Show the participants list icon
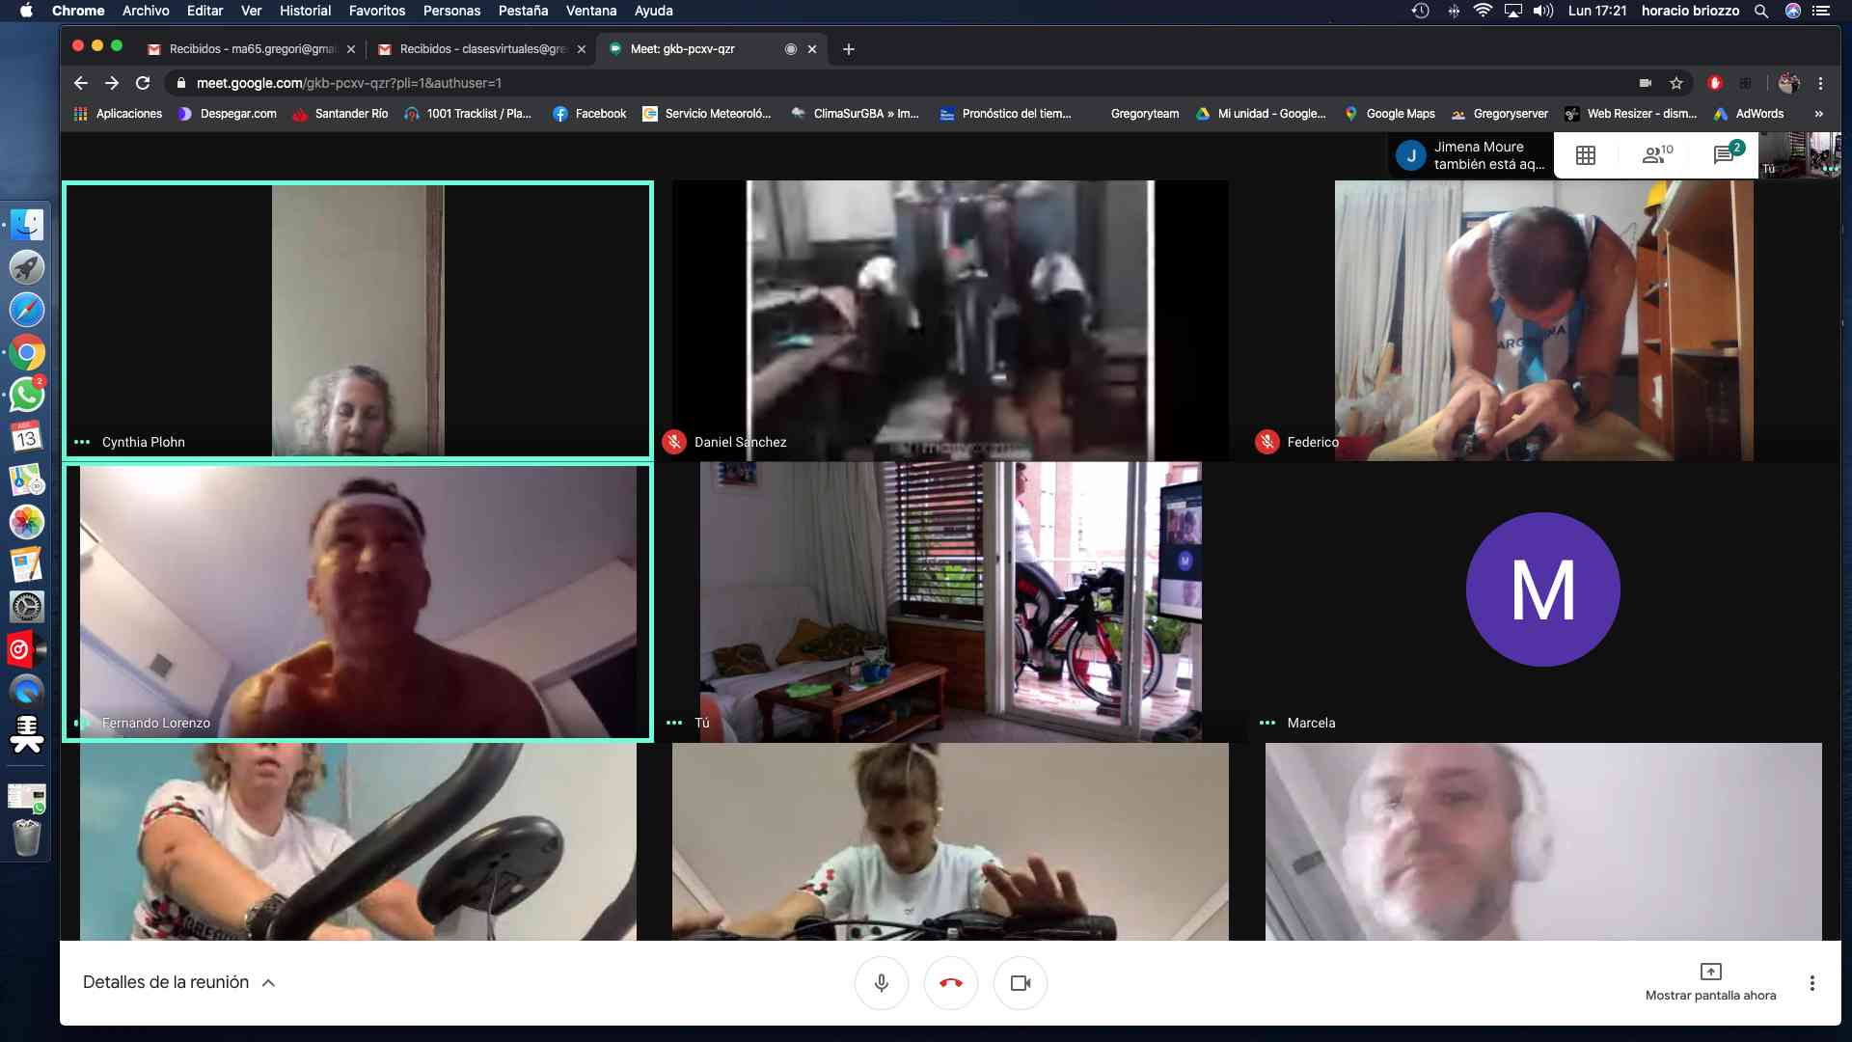Screen dimensions: 1852x1042 point(1655,155)
